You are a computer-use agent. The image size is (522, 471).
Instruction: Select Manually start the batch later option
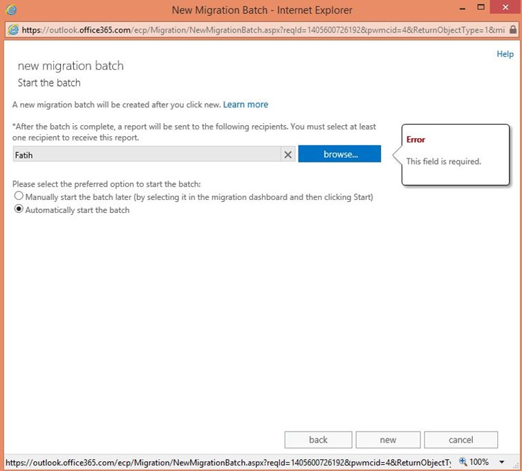pos(19,196)
